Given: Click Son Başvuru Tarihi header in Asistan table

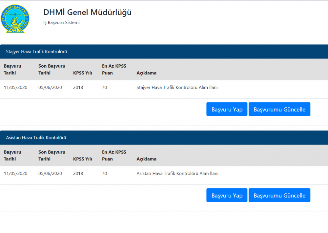Looking at the screenshot, I should [x=52, y=156].
